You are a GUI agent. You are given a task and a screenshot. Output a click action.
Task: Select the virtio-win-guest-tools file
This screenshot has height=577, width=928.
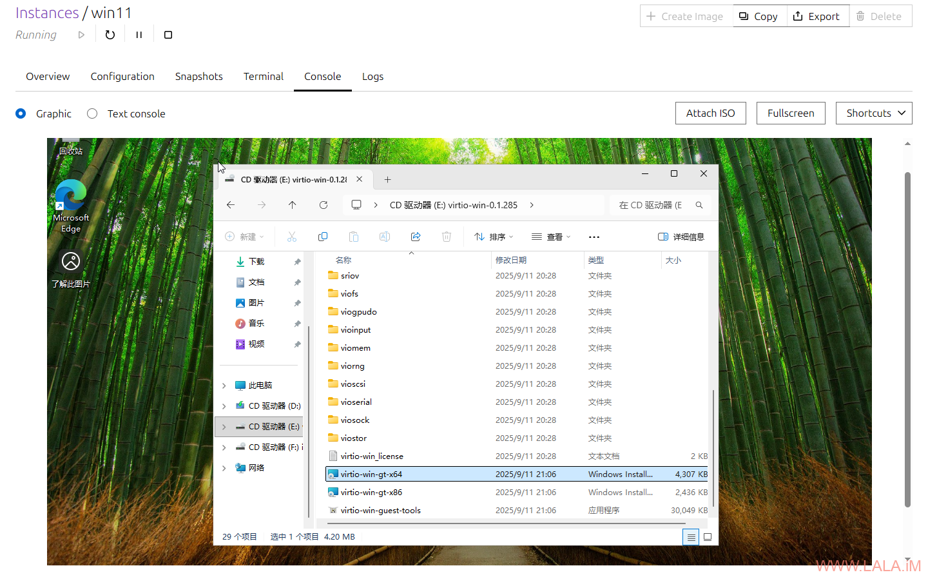coord(380,510)
